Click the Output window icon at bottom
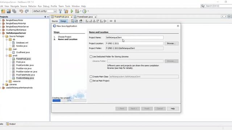Image resolution: width=232 pixels, height=130 pixels. pos(7,124)
